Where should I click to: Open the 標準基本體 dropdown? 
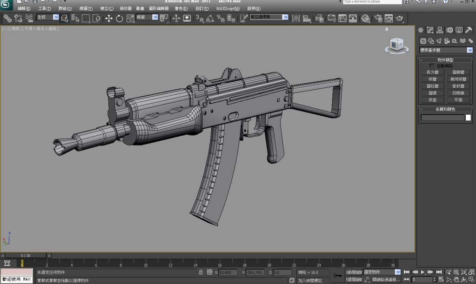[x=469, y=50]
